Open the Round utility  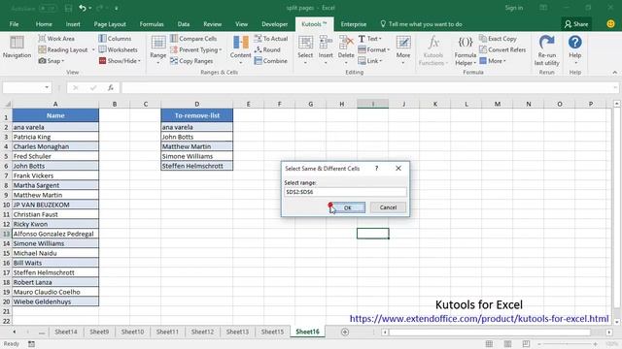tap(267, 49)
